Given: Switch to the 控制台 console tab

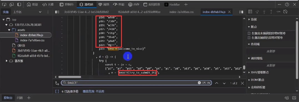Looking at the screenshot, I should pos(67,4).
